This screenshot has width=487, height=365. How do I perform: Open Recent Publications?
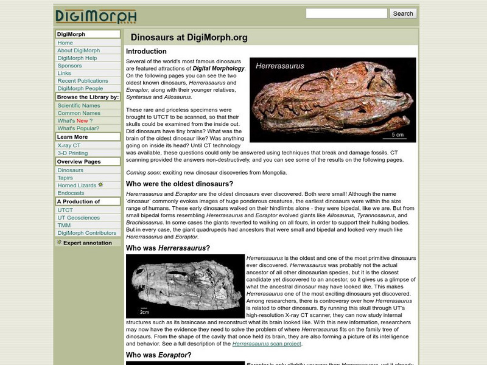pos(83,81)
